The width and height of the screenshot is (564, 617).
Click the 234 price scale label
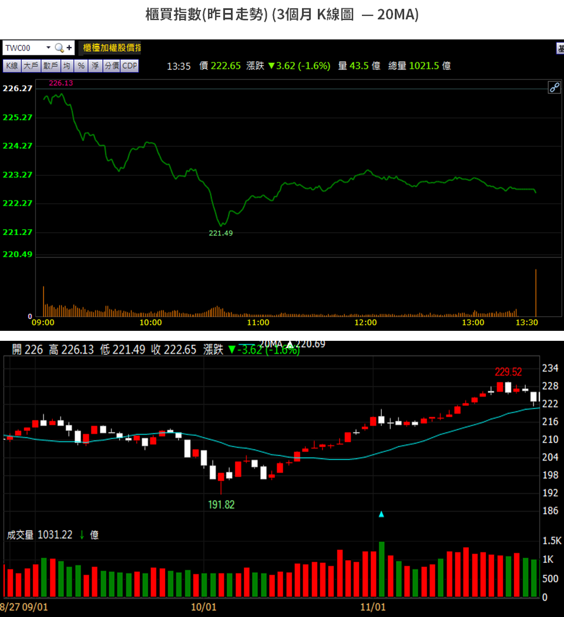550,368
